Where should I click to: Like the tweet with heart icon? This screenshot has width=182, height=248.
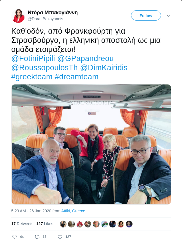tap(60, 237)
